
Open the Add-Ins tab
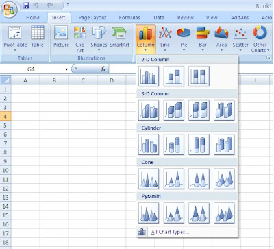[x=240, y=18]
